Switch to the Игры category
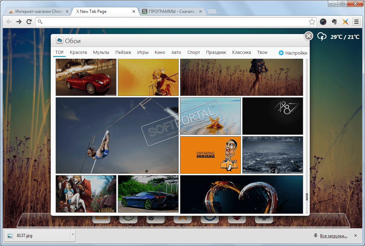Viewport: 365px width, 246px height. click(x=143, y=52)
